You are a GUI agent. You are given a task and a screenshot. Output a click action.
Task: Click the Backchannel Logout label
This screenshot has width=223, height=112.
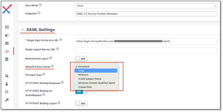(x=37, y=58)
